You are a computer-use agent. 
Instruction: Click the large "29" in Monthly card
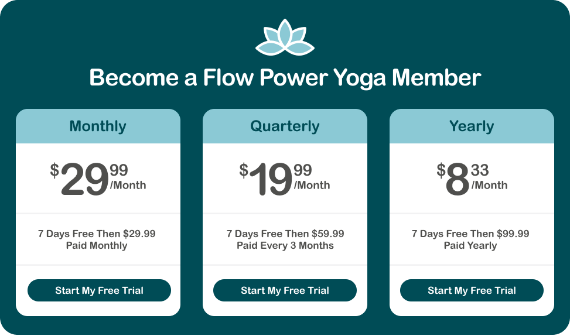pos(84,180)
